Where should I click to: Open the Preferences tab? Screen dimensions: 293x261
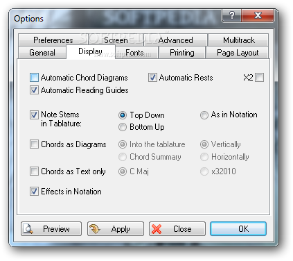[x=53, y=40]
